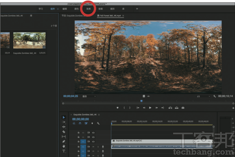Switch to 图形 workspace tab
Viewport: 235px width, 157px height.
click(112, 9)
